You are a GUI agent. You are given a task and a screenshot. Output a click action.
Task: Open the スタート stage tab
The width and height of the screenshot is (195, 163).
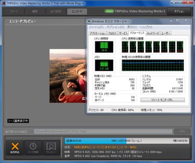(x=14, y=11)
